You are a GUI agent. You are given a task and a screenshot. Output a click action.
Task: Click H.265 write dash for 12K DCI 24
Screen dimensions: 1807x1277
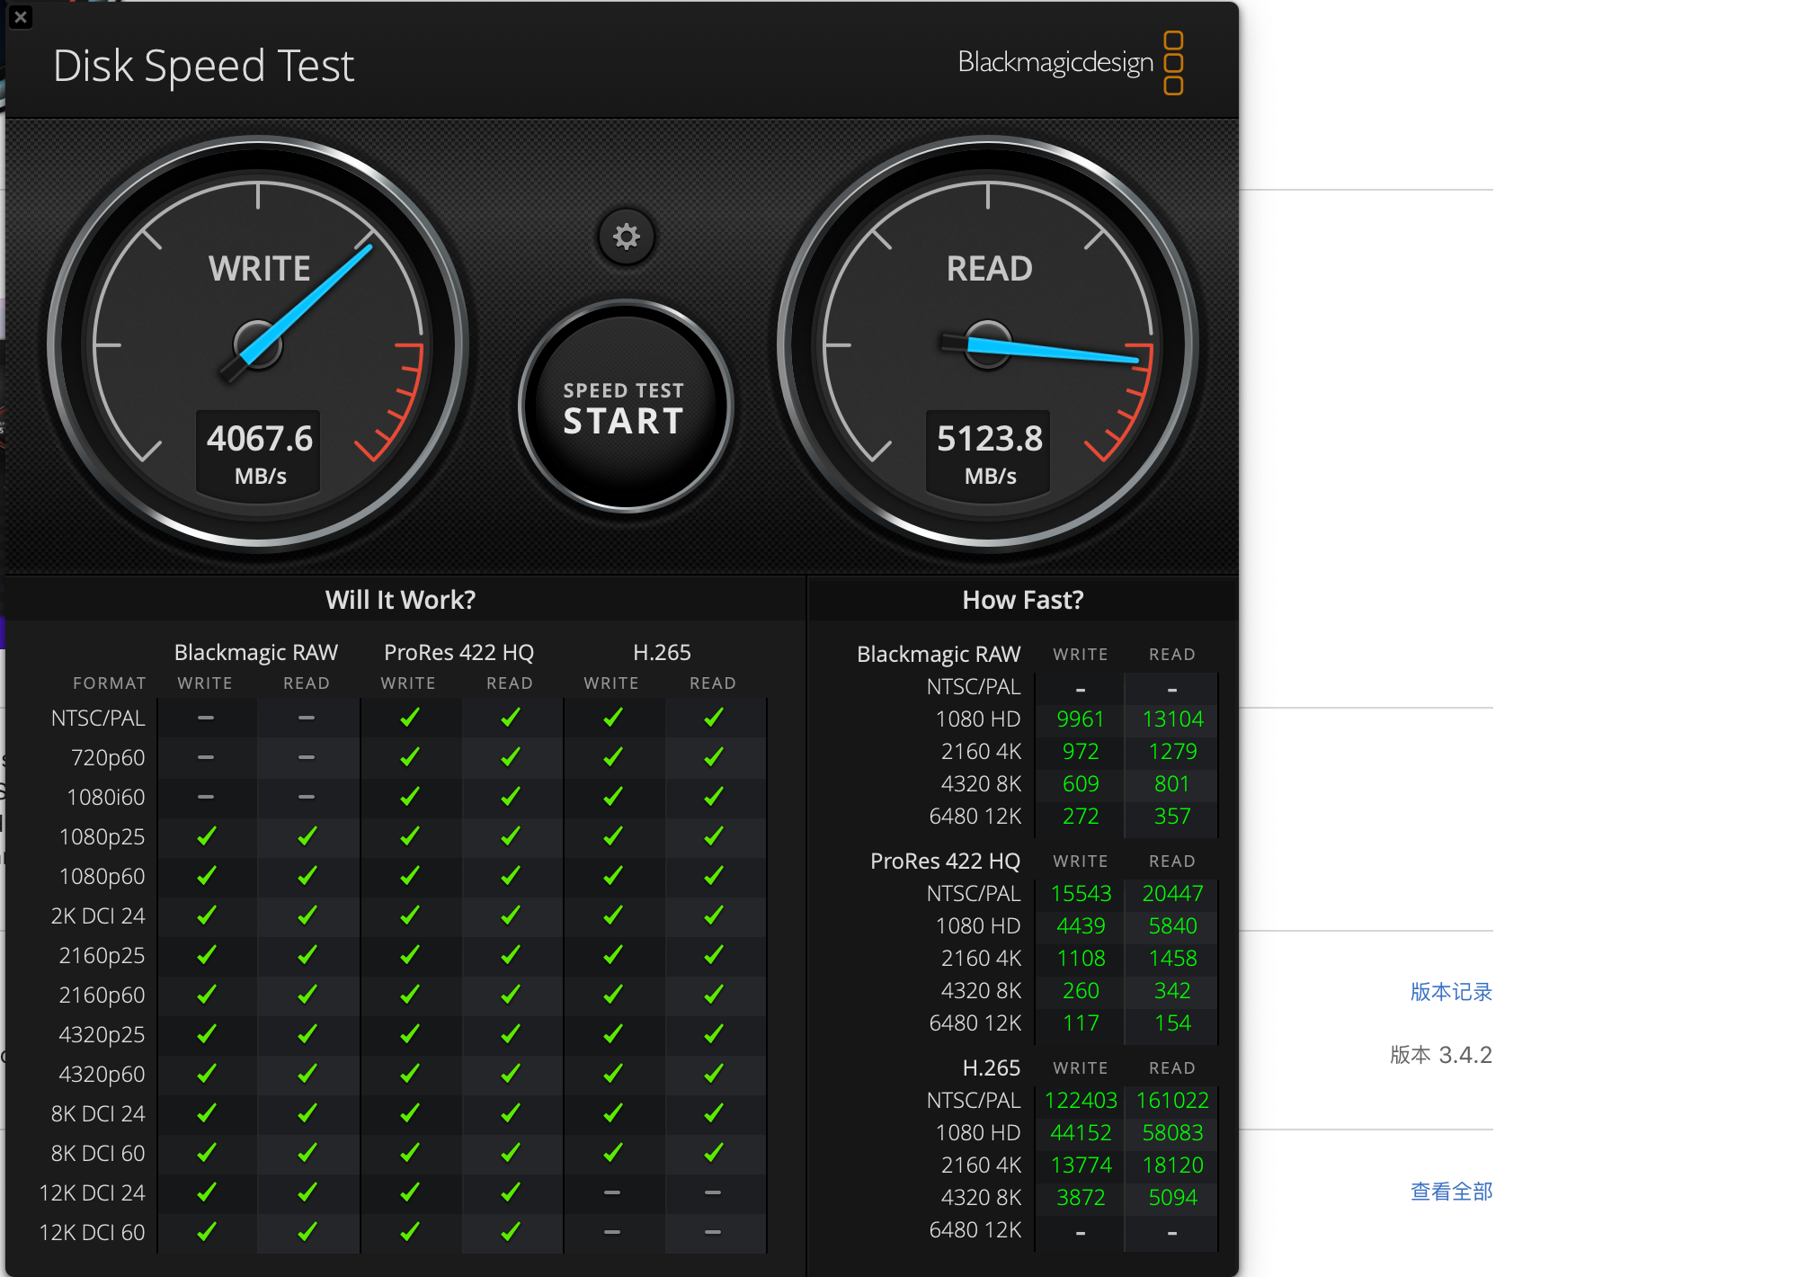tap(612, 1192)
